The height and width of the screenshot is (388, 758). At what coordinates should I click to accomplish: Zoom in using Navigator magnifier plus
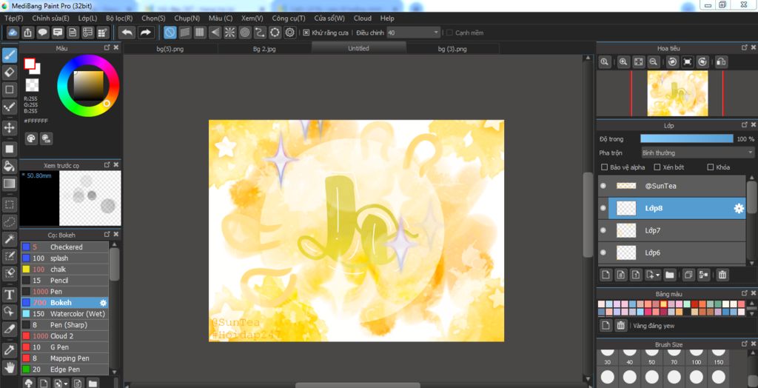pyautogui.click(x=623, y=62)
